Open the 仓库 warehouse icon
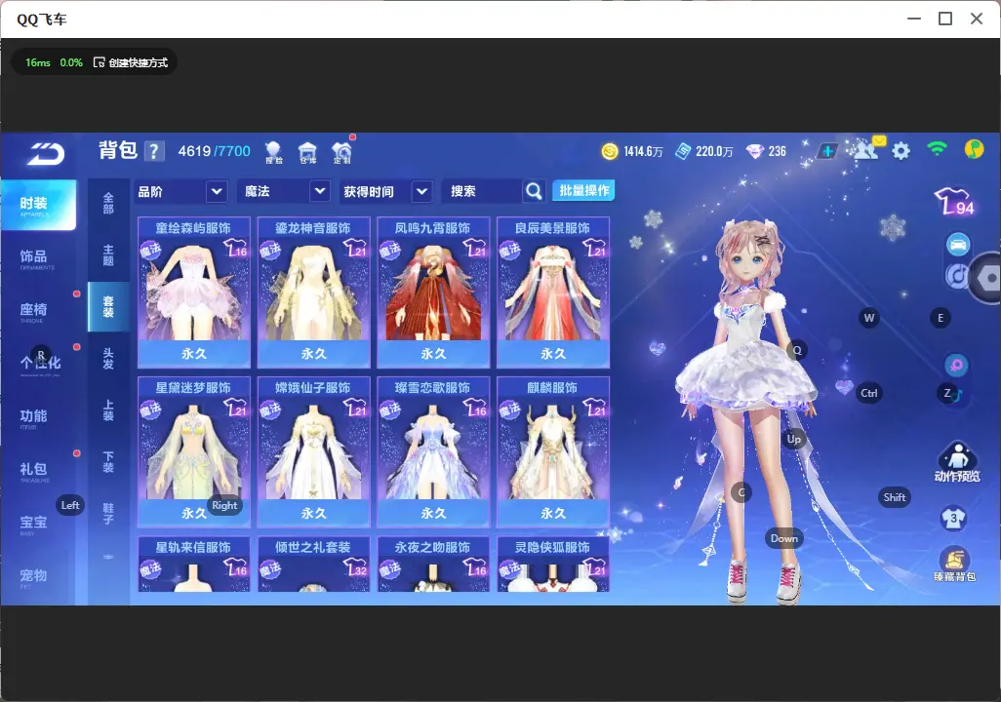Viewport: 1001px width, 702px height. pyautogui.click(x=307, y=152)
